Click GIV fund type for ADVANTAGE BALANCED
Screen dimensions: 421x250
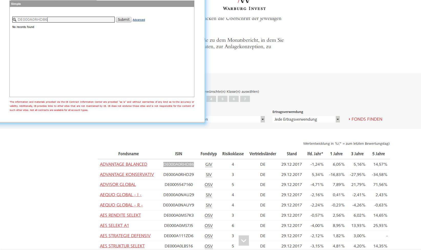click(209, 164)
